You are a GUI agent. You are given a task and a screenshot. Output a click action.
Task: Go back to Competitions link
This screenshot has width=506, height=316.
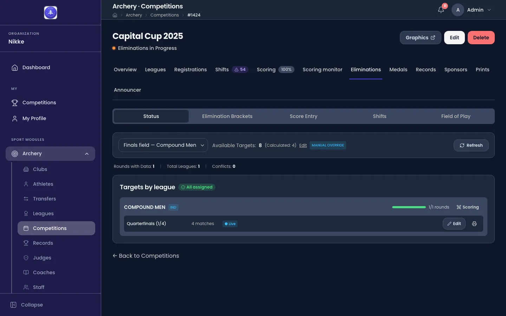point(146,256)
